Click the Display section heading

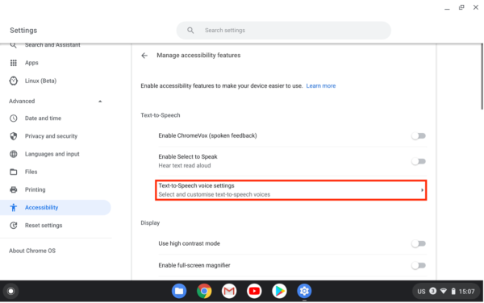(x=150, y=223)
